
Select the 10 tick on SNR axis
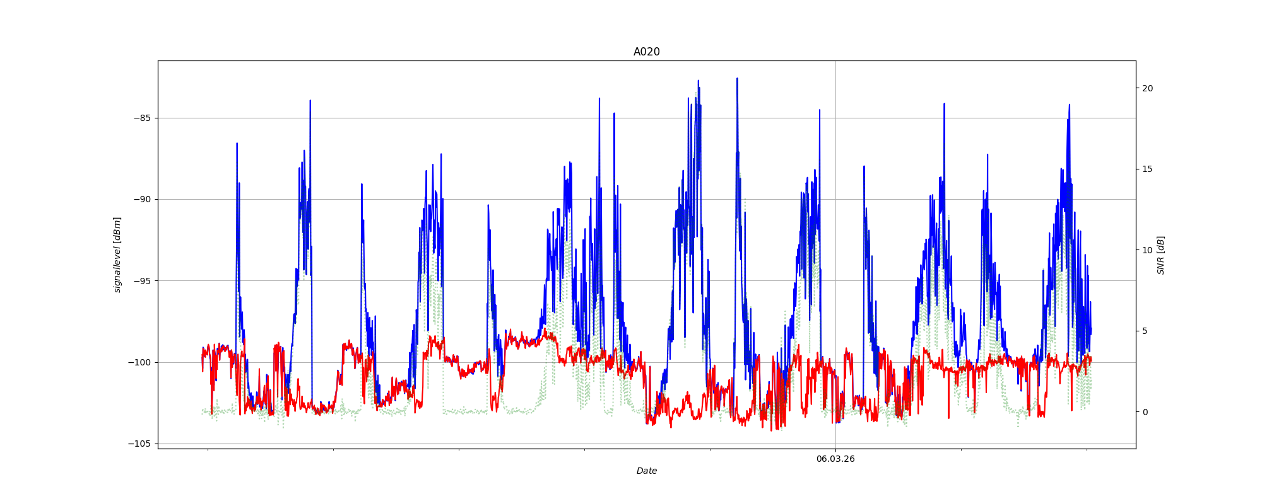(1147, 250)
